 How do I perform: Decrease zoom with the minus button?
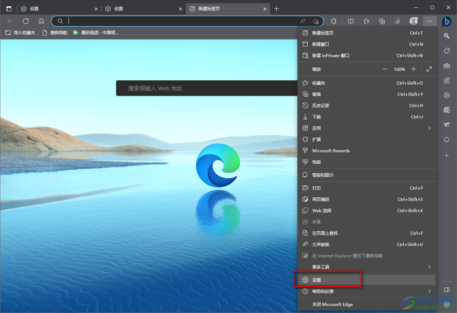(385, 69)
